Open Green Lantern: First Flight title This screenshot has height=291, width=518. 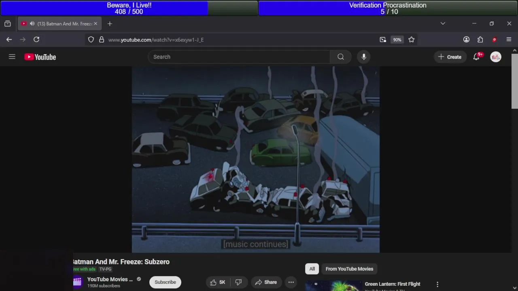(393, 284)
